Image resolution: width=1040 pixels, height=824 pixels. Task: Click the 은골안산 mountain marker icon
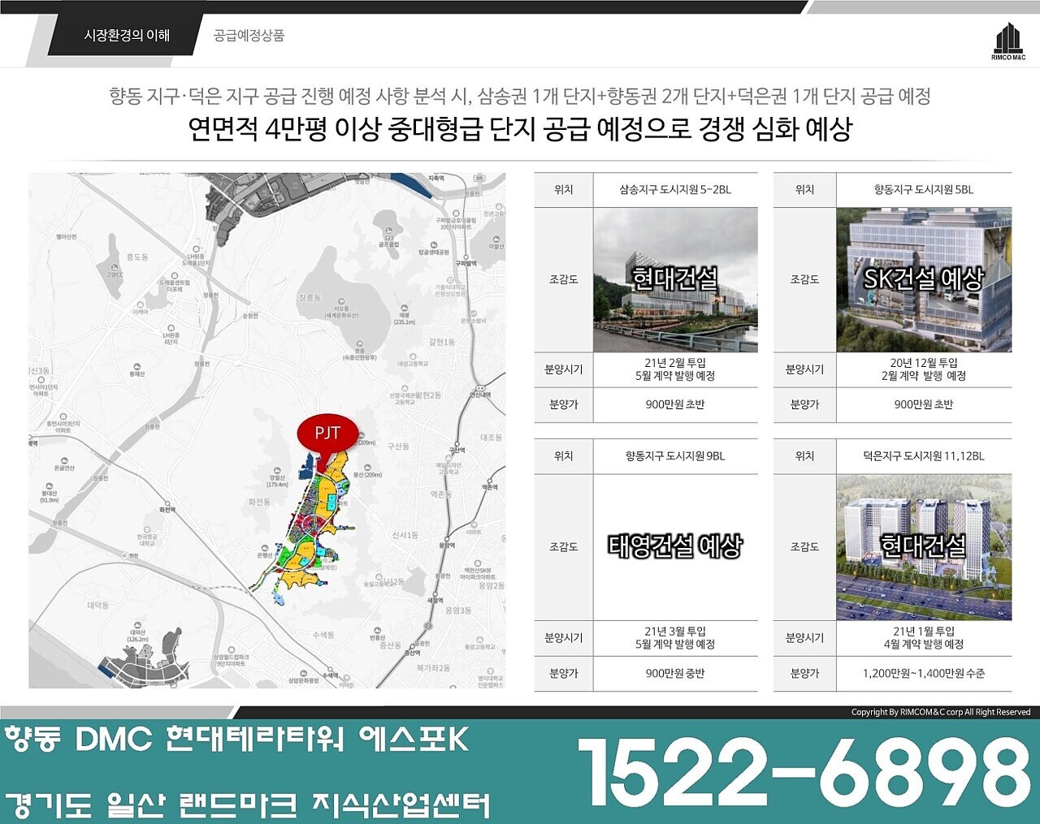click(x=63, y=459)
